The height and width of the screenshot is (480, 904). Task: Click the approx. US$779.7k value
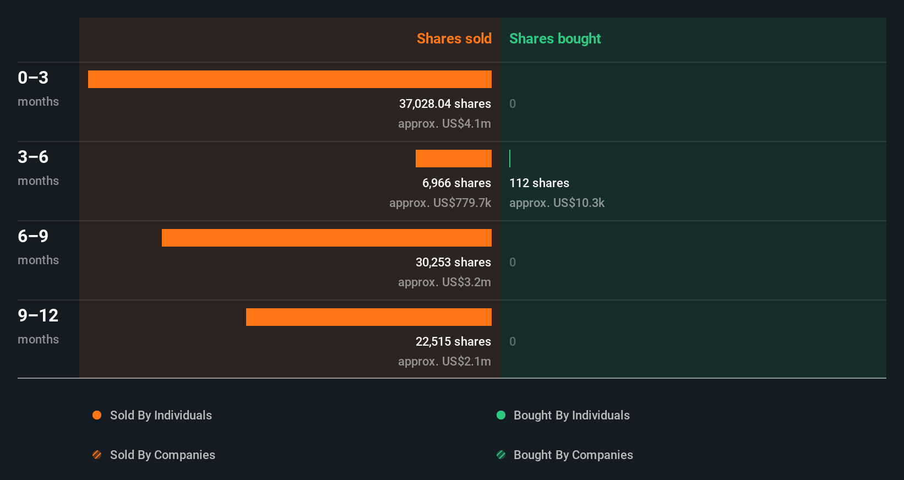440,203
